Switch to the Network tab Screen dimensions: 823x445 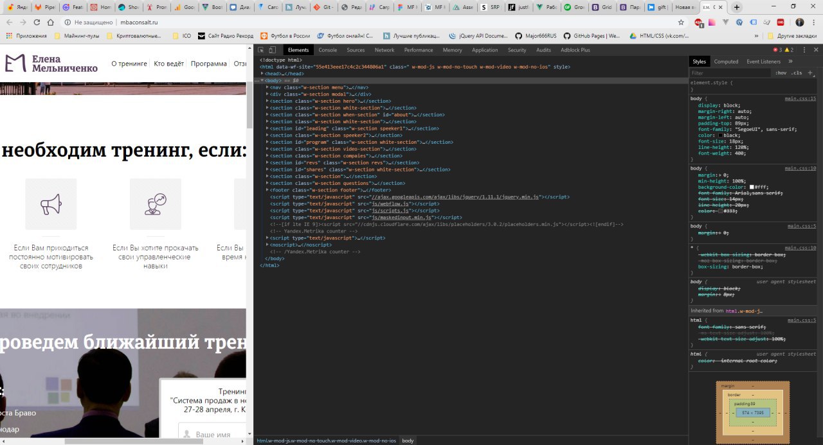coord(384,50)
